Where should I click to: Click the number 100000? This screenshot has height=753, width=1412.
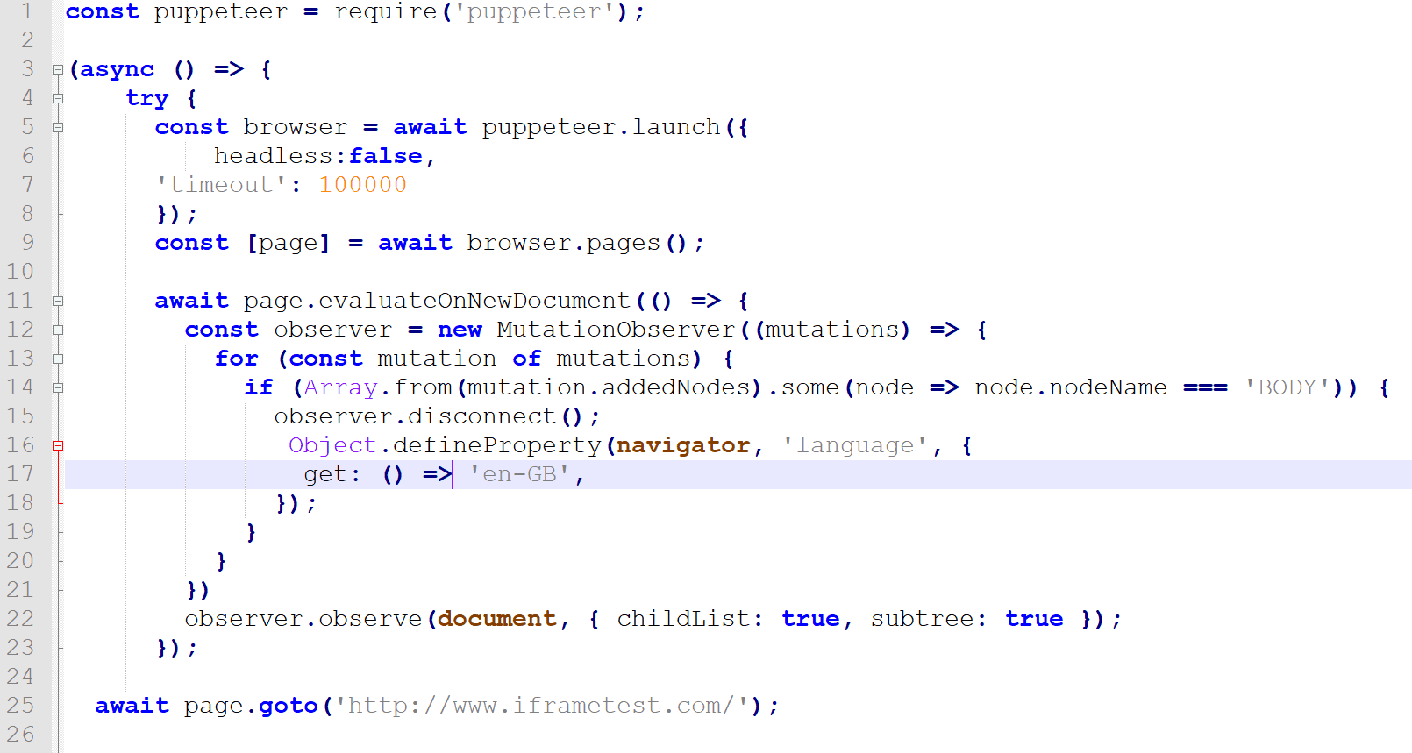pos(363,185)
